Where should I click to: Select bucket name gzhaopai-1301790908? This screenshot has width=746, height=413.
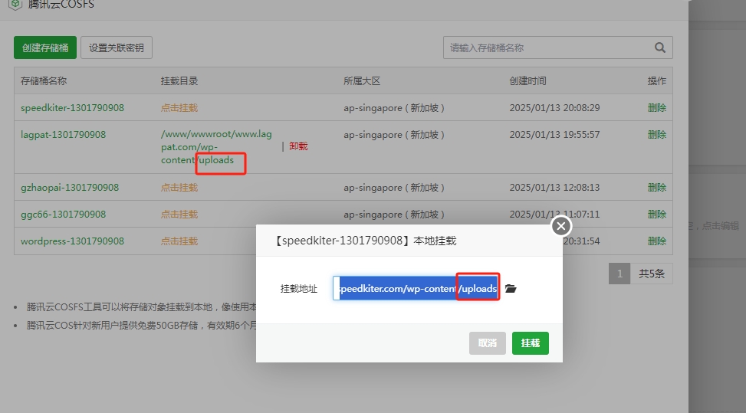tap(70, 188)
